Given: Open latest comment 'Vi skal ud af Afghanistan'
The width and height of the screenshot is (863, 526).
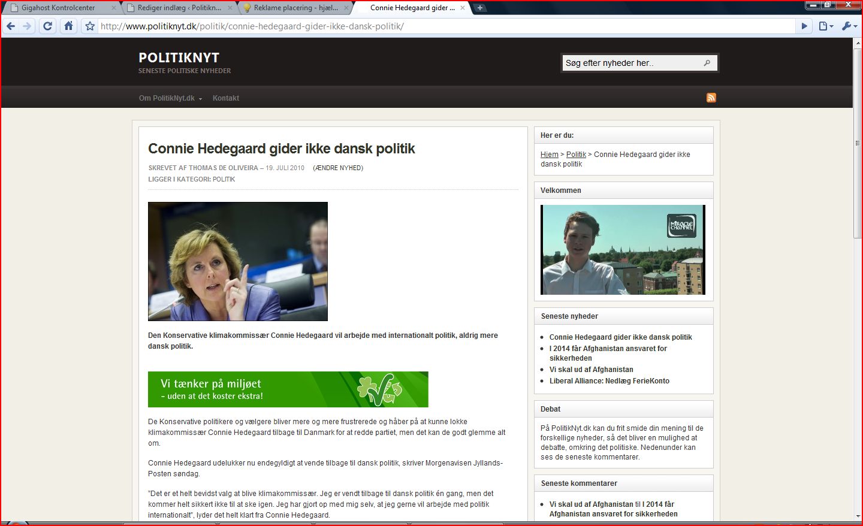Looking at the screenshot, I should click(592, 504).
